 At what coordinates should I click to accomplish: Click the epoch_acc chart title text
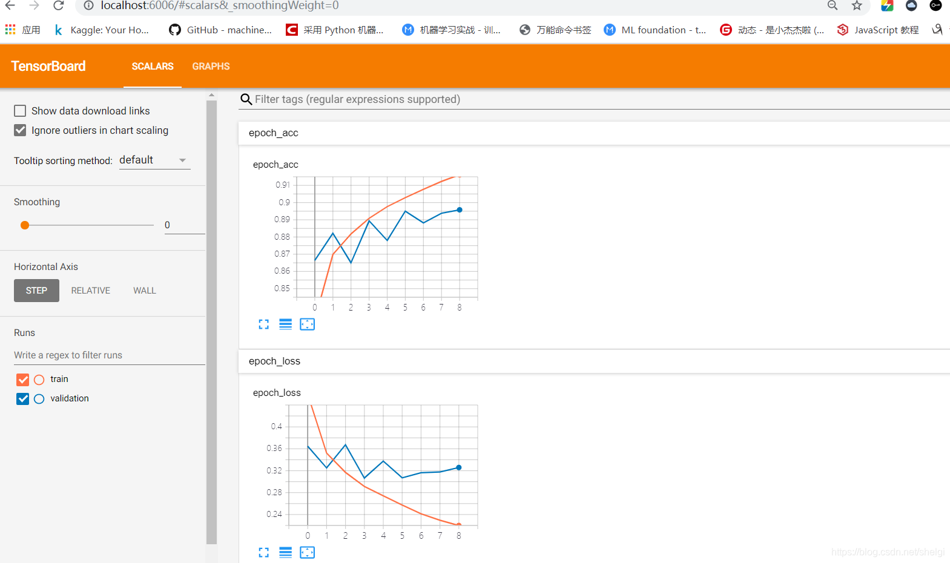point(275,165)
